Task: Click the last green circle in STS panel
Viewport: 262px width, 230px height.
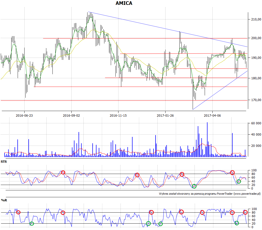Action: click(239, 181)
